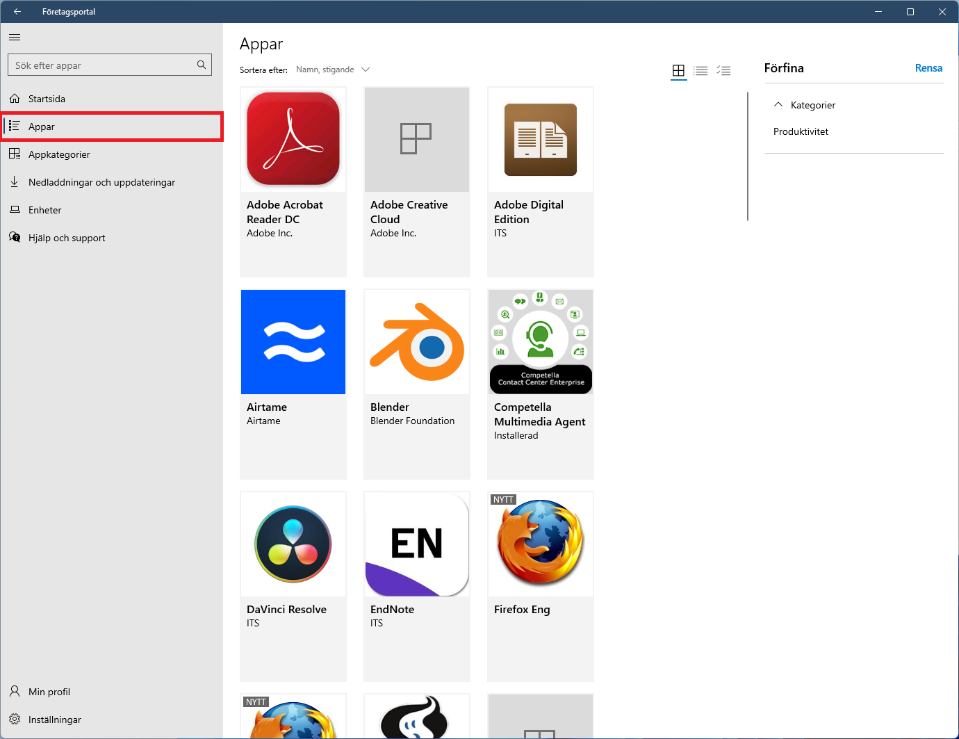Click the 'Blender Foundation' publisher text

(412, 421)
